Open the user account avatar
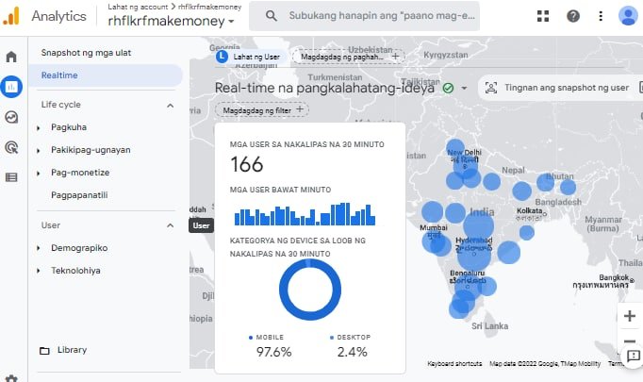643x382 pixels. (627, 16)
